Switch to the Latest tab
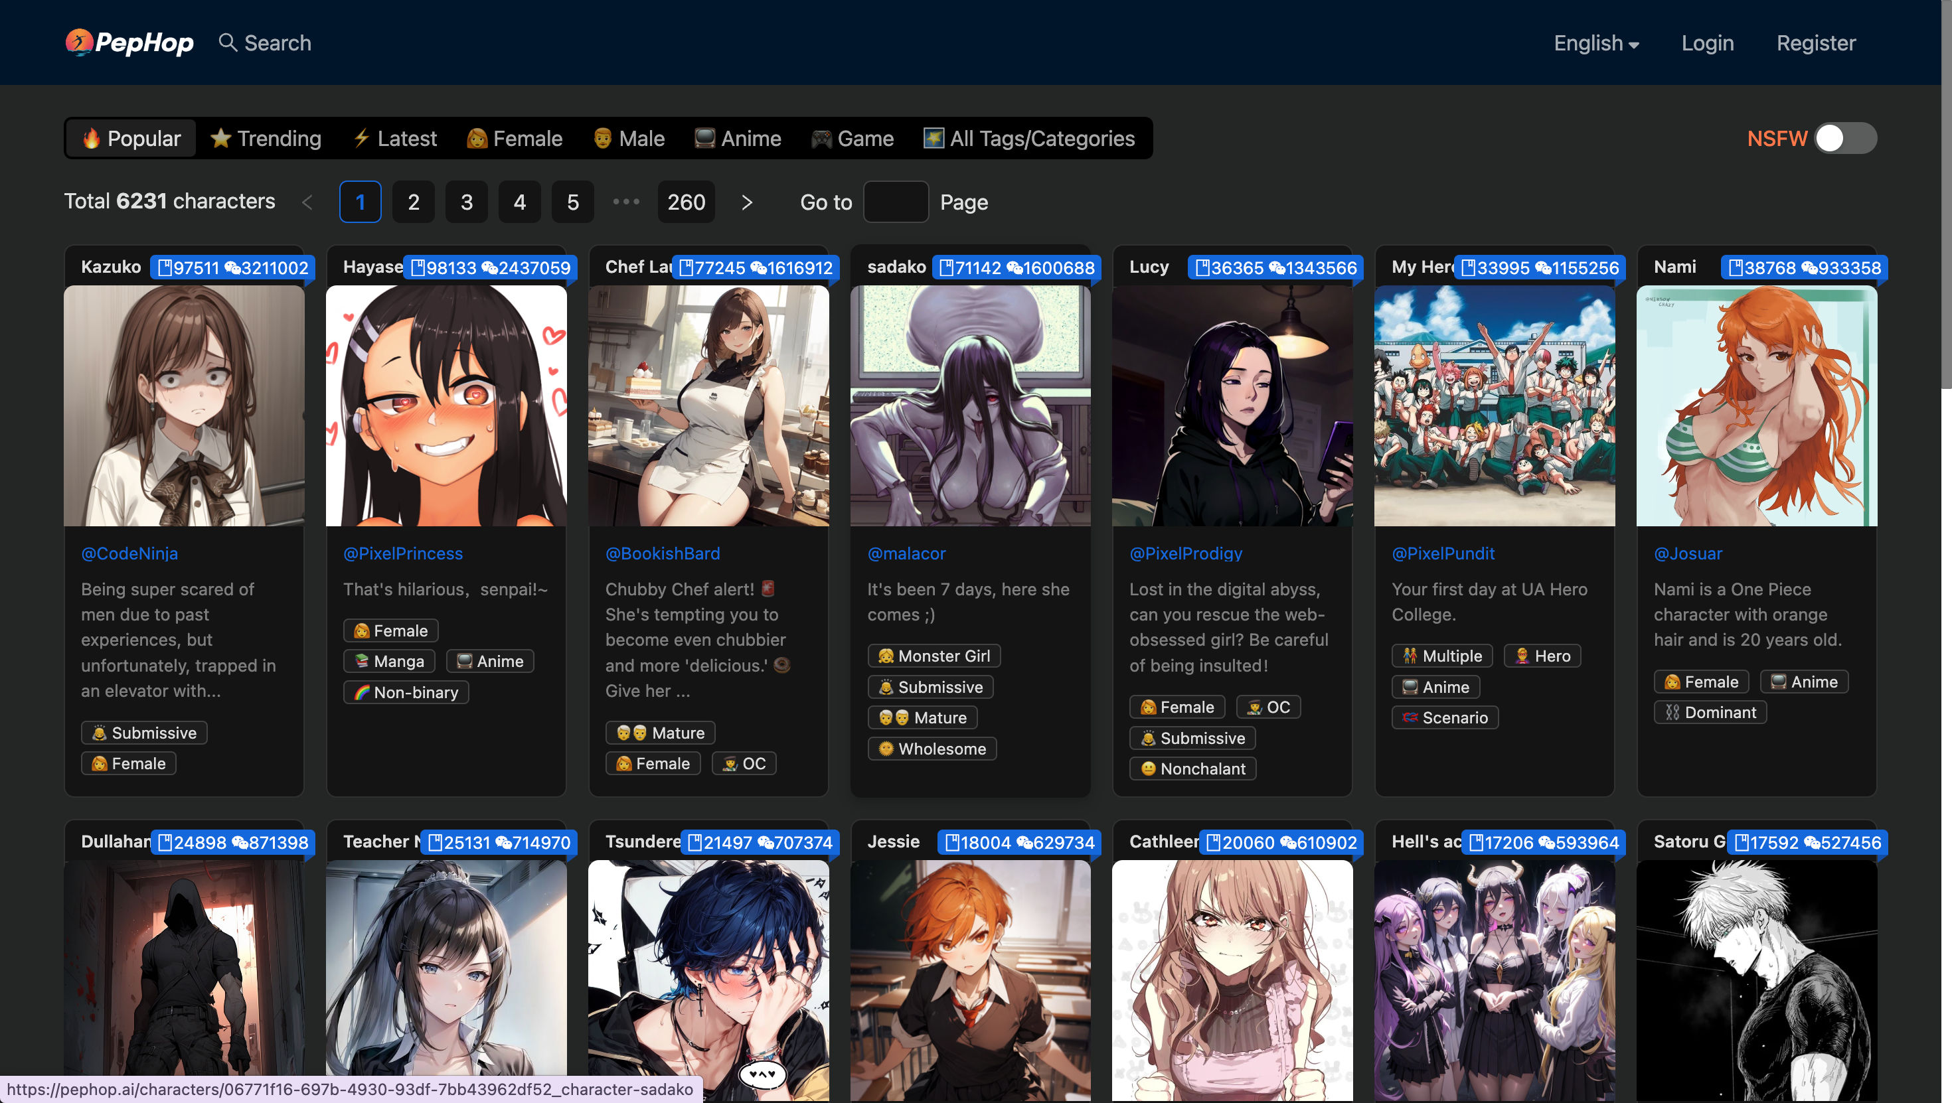Viewport: 1952px width, 1103px height. [x=396, y=139]
